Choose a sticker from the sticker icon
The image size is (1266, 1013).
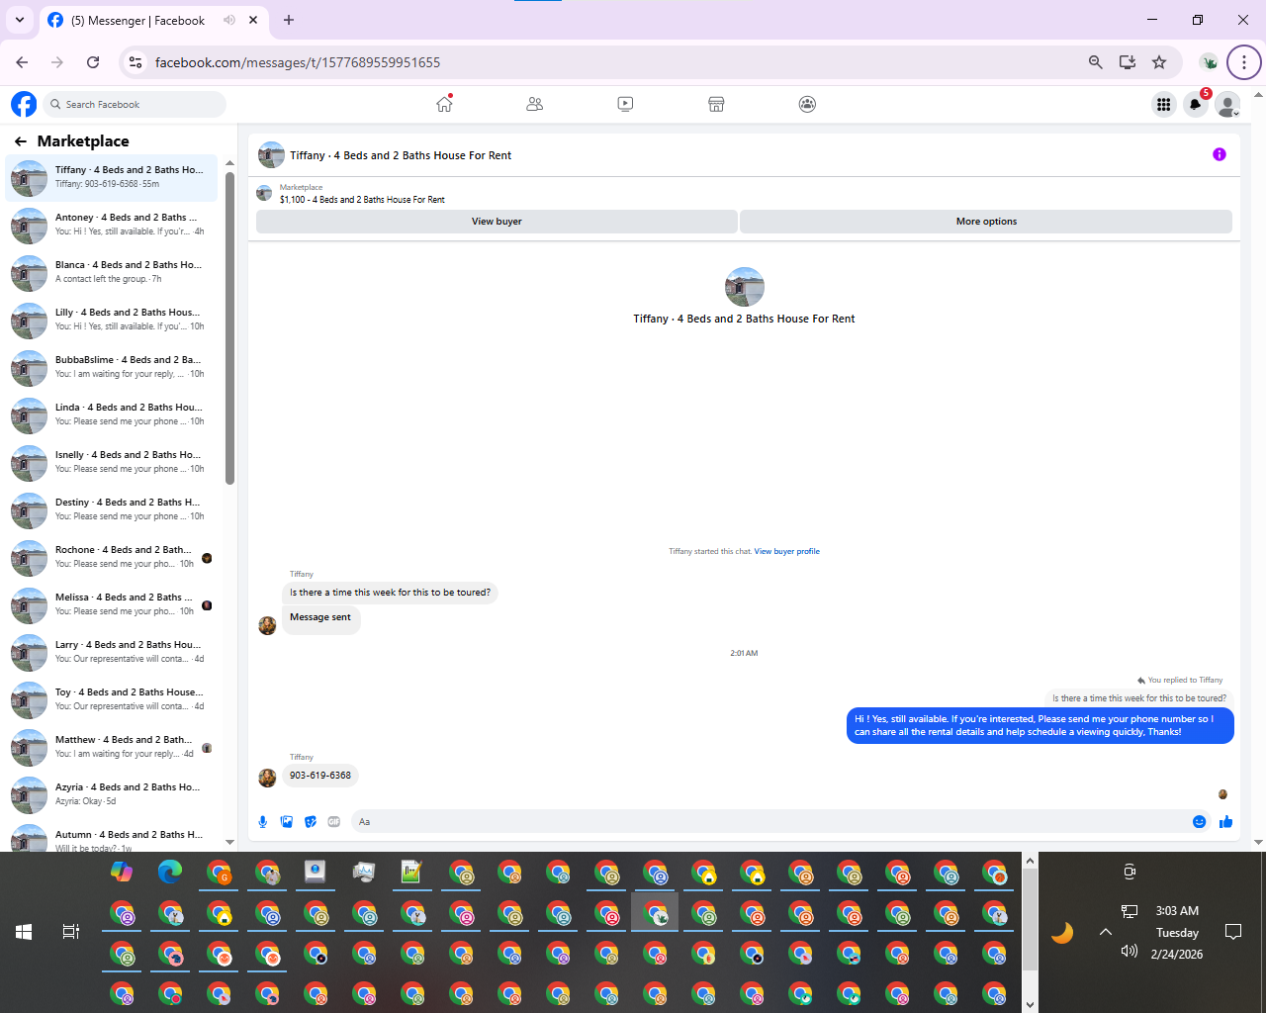tap(311, 822)
